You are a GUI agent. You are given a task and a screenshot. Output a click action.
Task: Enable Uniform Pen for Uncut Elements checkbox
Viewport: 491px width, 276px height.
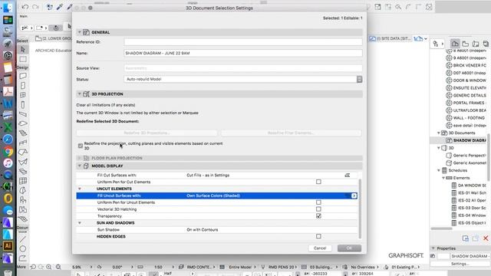pyautogui.click(x=318, y=202)
